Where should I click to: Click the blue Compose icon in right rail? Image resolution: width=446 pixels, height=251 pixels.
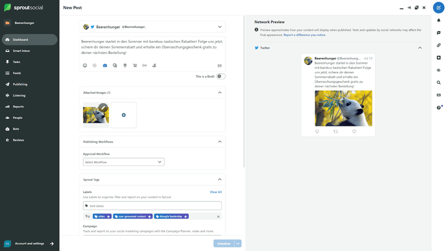[439, 7]
